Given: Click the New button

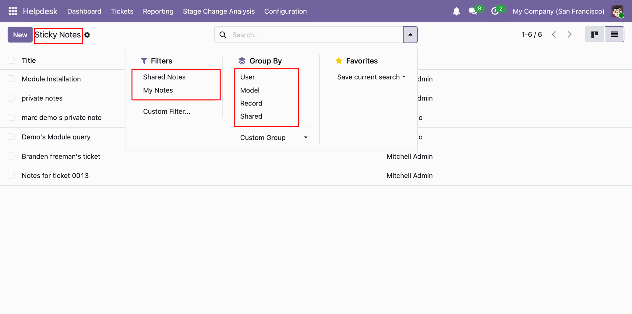Looking at the screenshot, I should 20,35.
